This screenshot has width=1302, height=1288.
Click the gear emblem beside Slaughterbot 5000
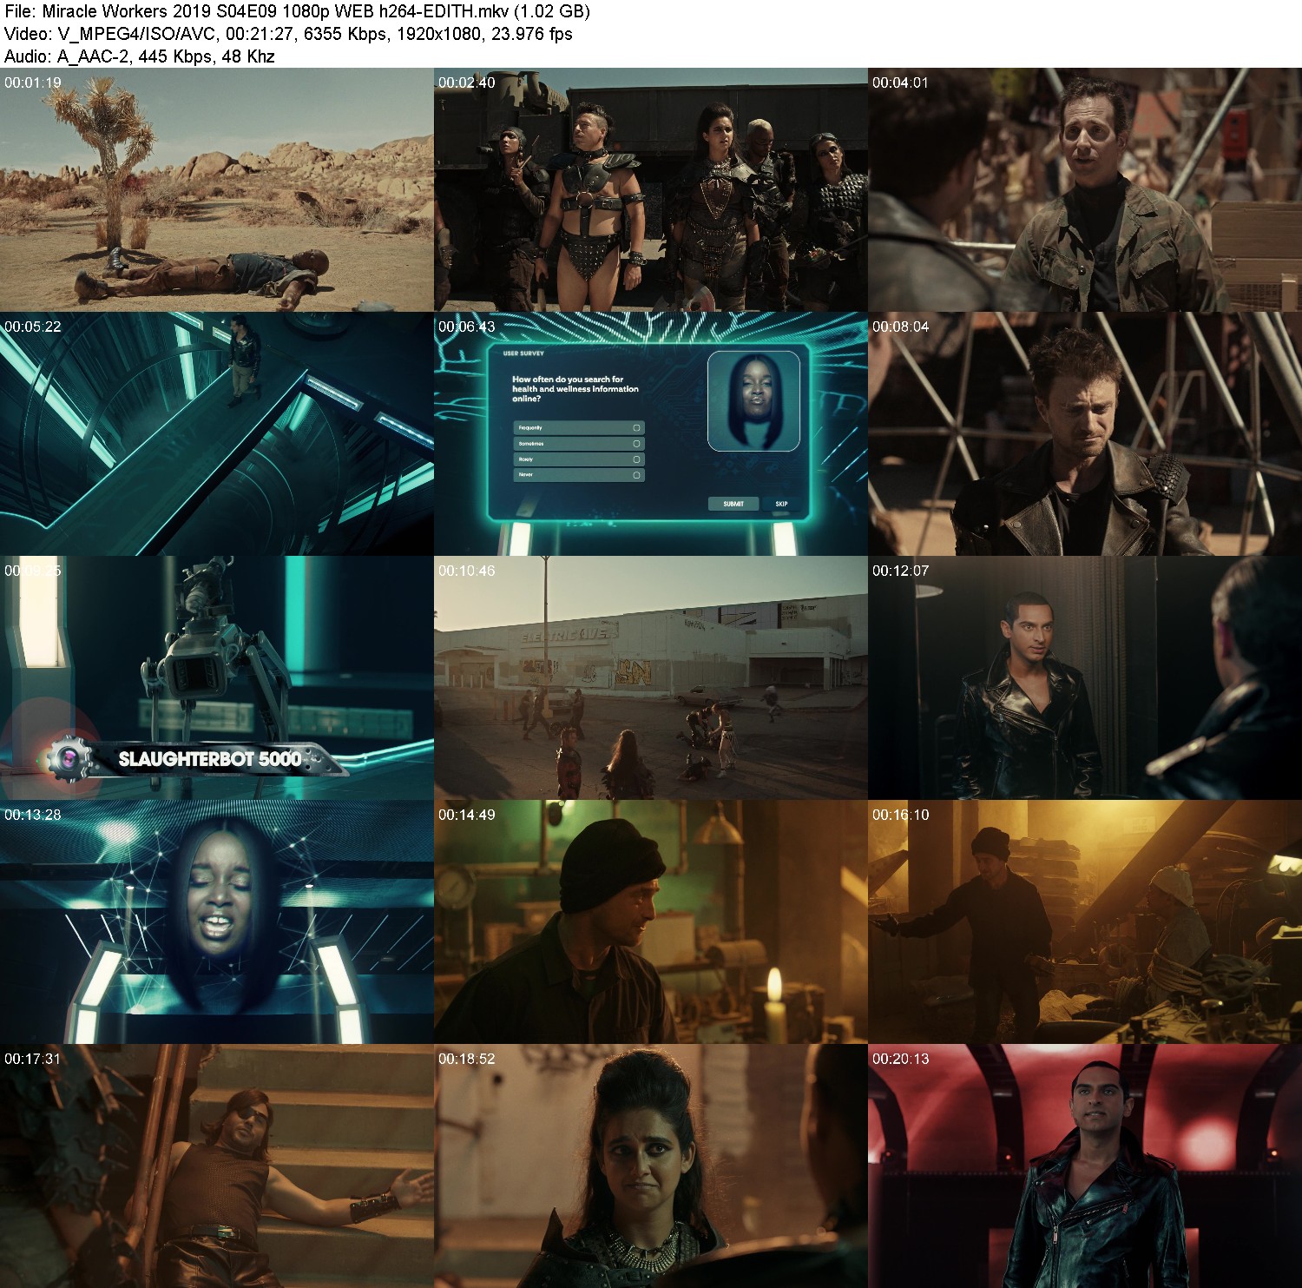tap(68, 759)
